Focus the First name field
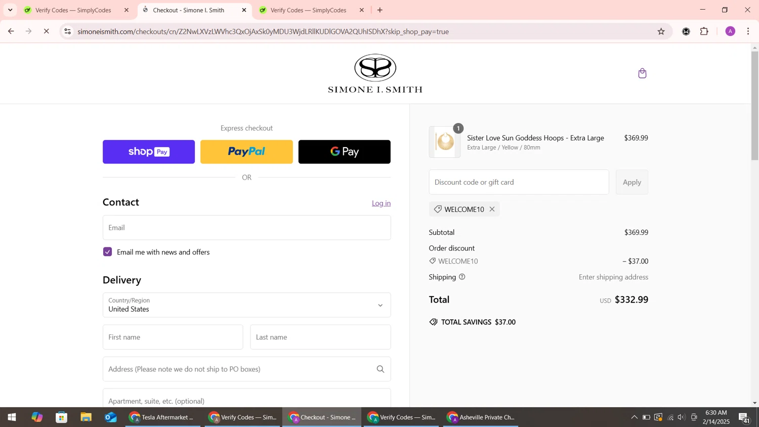 pyautogui.click(x=173, y=337)
